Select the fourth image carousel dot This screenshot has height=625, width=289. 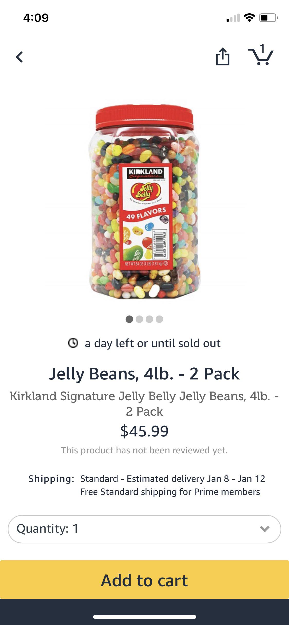pyautogui.click(x=159, y=319)
